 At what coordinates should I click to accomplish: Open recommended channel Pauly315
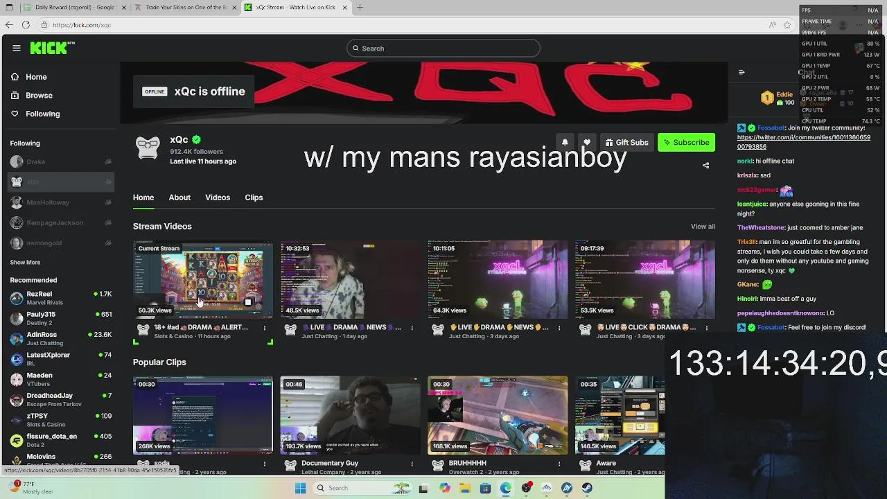click(x=61, y=318)
